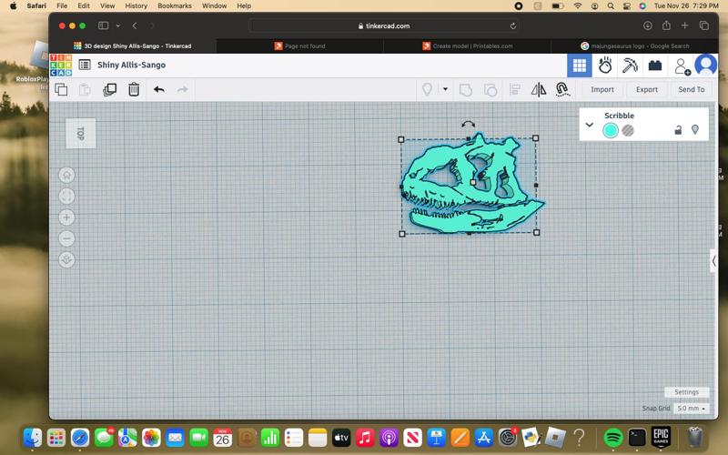
Task: Click the Ungroup shapes icon
Action: point(490,89)
